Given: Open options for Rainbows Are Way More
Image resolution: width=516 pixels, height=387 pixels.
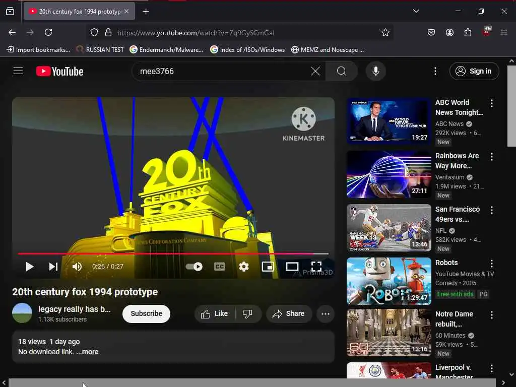Looking at the screenshot, I should coord(492,157).
